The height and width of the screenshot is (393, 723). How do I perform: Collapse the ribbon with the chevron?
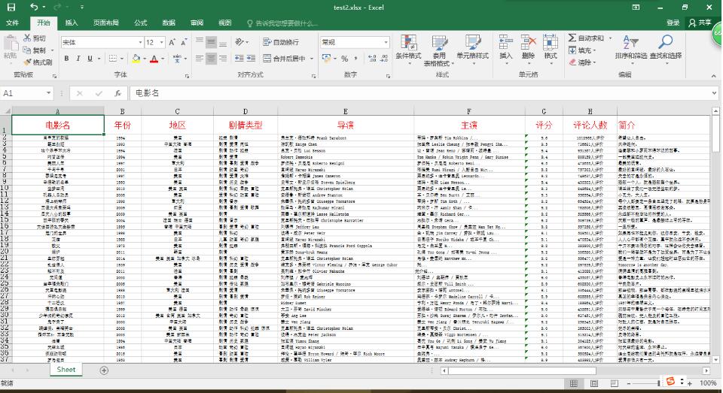714,76
